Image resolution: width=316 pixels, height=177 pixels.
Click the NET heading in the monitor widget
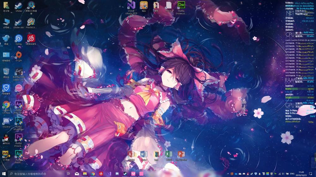pyautogui.click(x=290, y=13)
